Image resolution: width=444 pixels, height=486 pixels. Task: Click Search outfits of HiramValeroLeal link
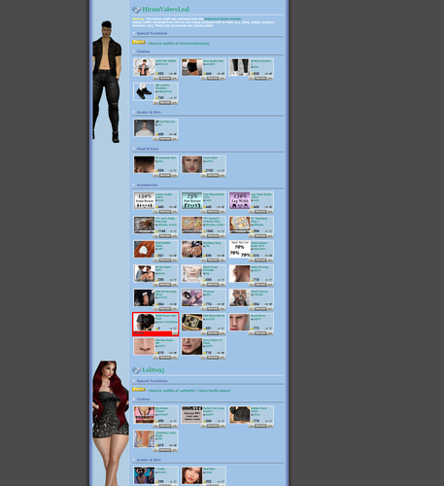click(179, 43)
